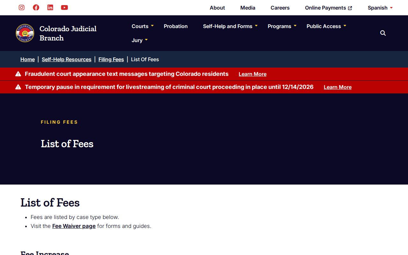Click the fraudulent court appearance alert text
Viewport: 408px width, 255px height.
coord(127,74)
